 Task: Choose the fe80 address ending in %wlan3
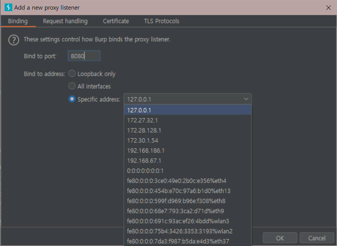(188, 221)
